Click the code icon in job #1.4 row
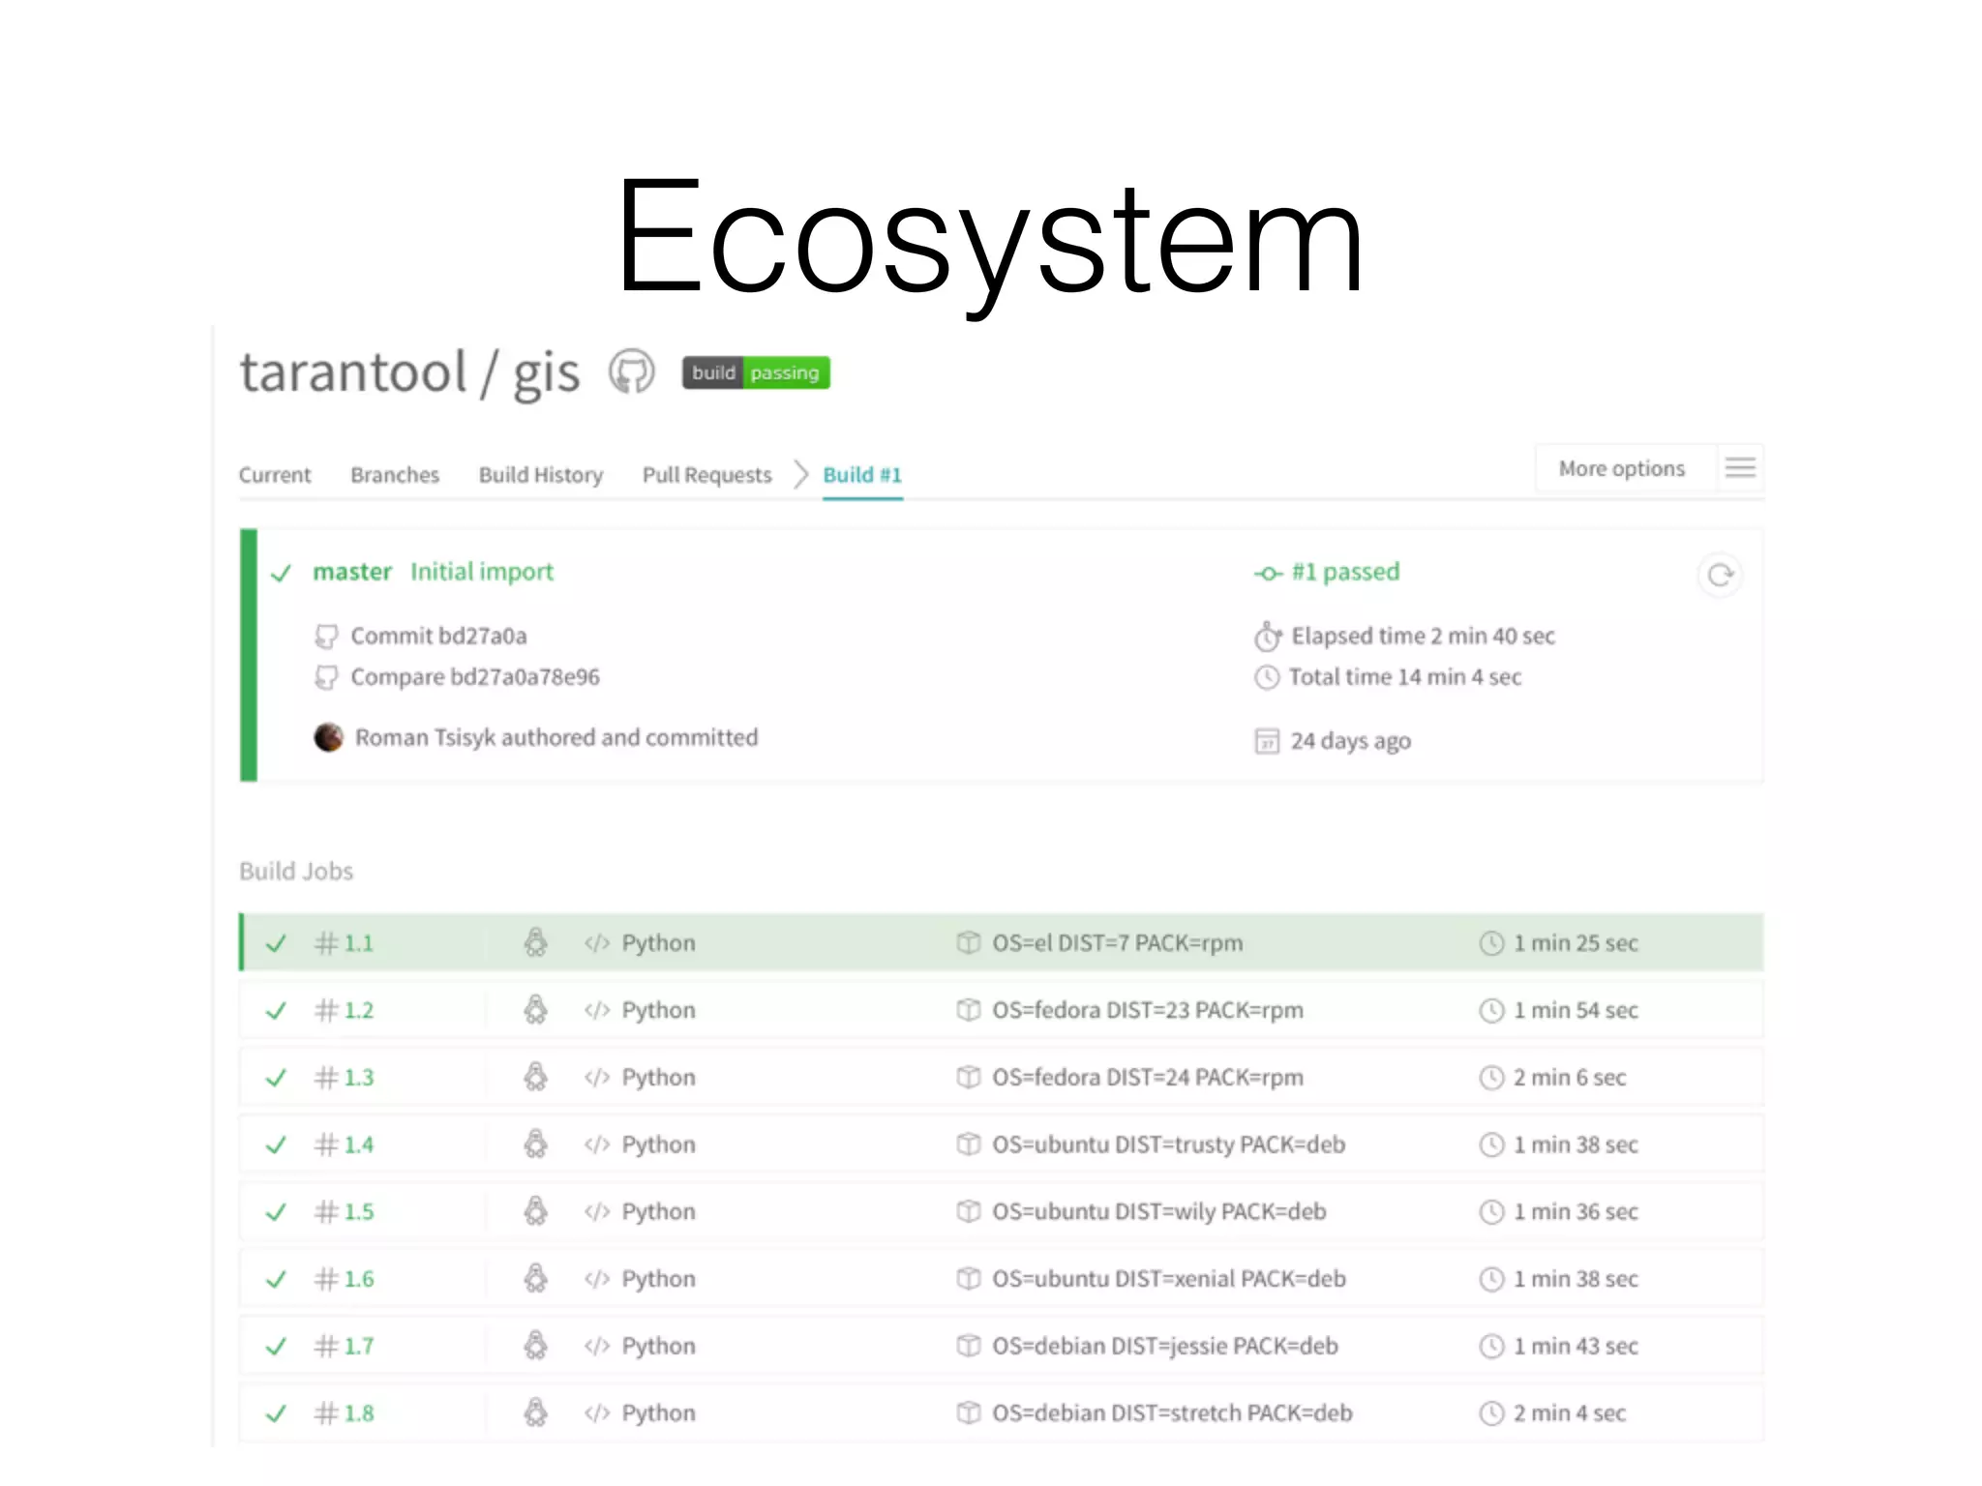The height and width of the screenshot is (1486, 1982). pyautogui.click(x=597, y=1145)
